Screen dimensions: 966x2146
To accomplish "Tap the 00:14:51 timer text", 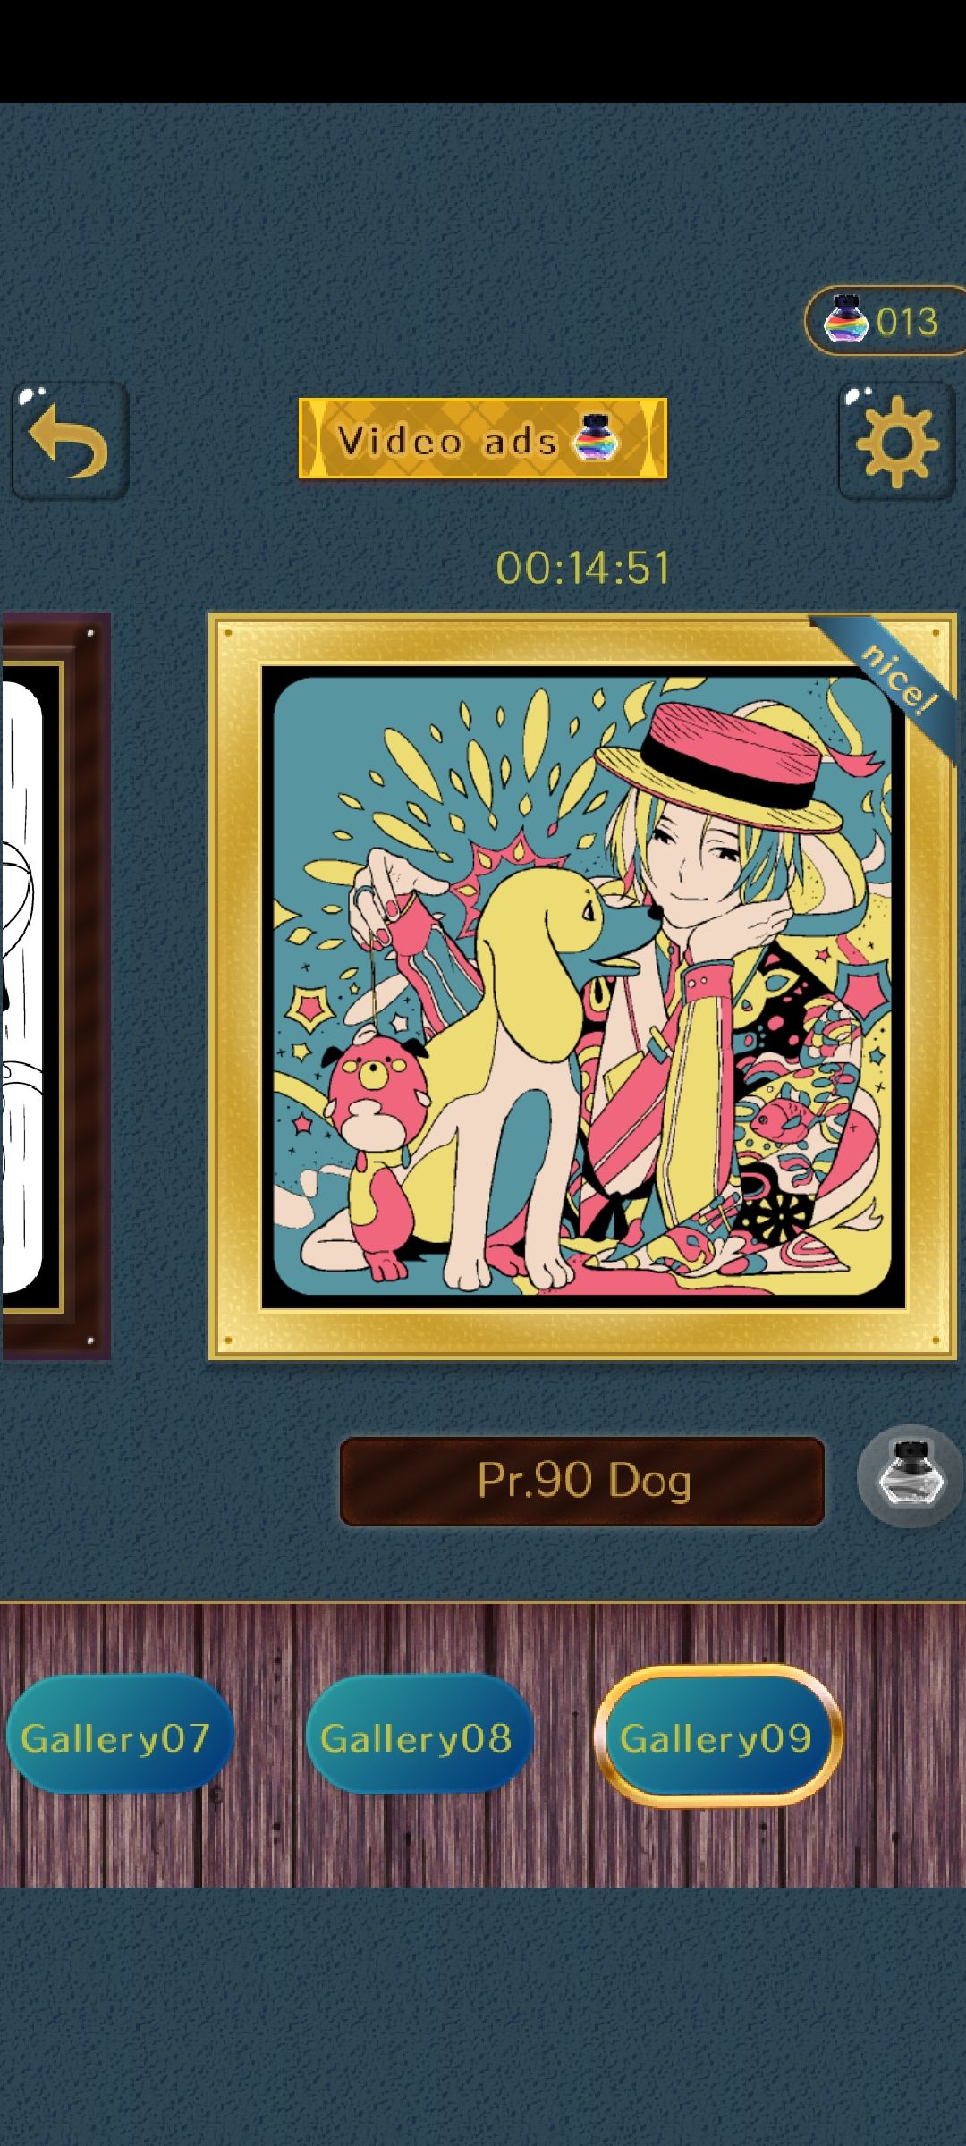I will (582, 568).
